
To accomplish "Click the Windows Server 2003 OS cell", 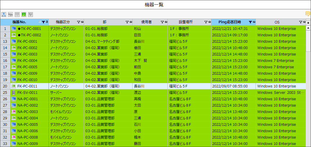I will (280, 93).
